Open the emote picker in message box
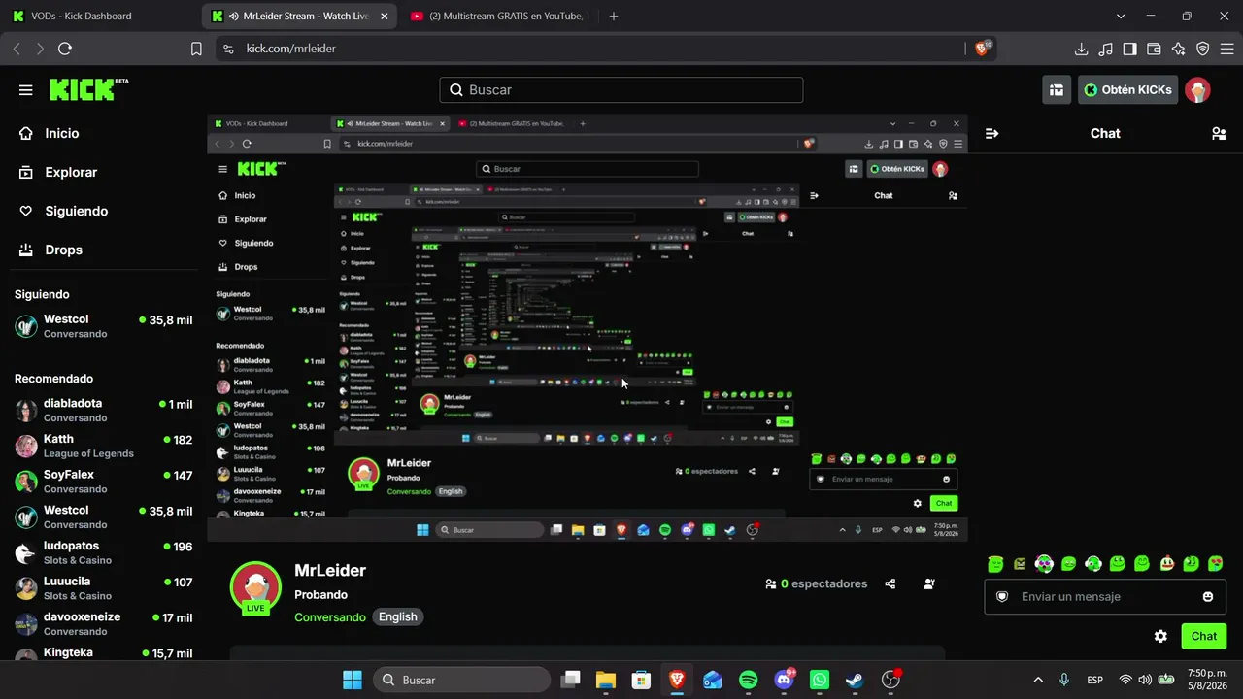Screen dimensions: 1243x699 [x=1208, y=596]
